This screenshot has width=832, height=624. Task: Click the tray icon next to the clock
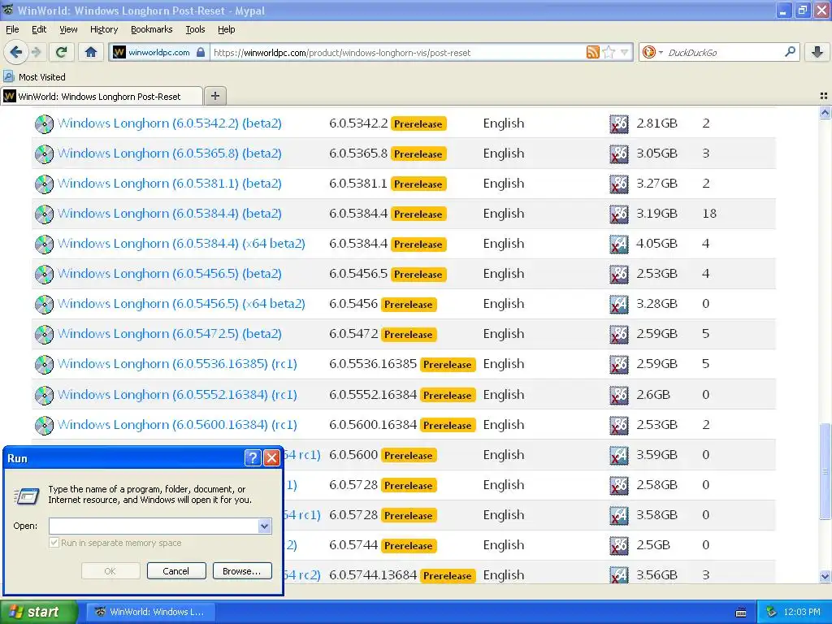click(772, 612)
